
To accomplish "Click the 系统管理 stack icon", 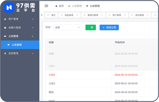I will point(5,53).
